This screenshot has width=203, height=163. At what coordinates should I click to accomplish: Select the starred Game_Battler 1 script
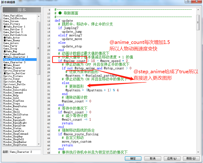pyautogui.click(x=14, y=26)
